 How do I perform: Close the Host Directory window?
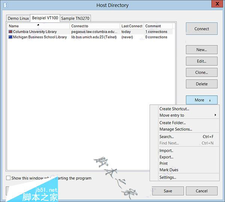[216, 5]
